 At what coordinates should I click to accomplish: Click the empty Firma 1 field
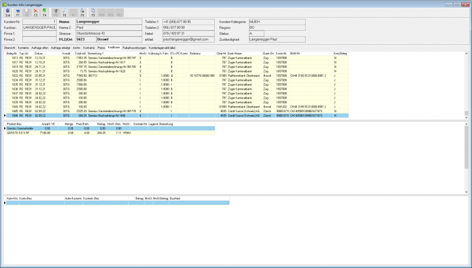(40, 34)
